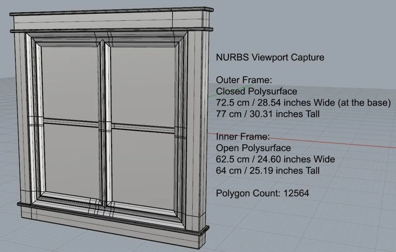
Task: Click '77 cm / 30.31 inches Tall' text
Action: [268, 114]
